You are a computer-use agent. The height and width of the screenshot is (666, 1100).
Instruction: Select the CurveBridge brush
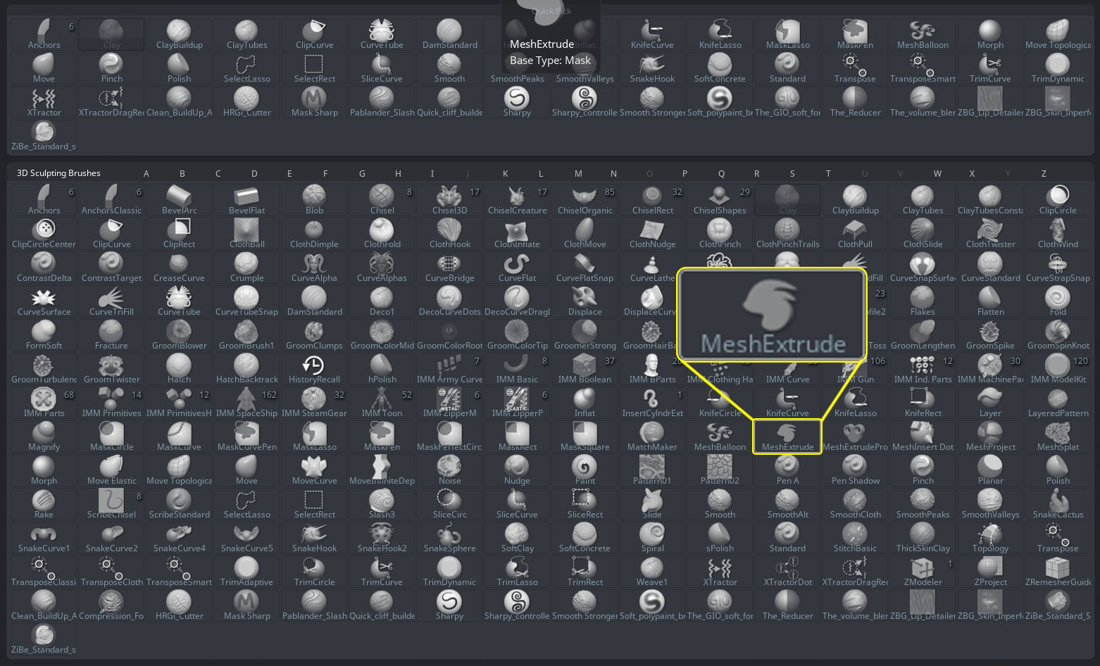coord(449,268)
